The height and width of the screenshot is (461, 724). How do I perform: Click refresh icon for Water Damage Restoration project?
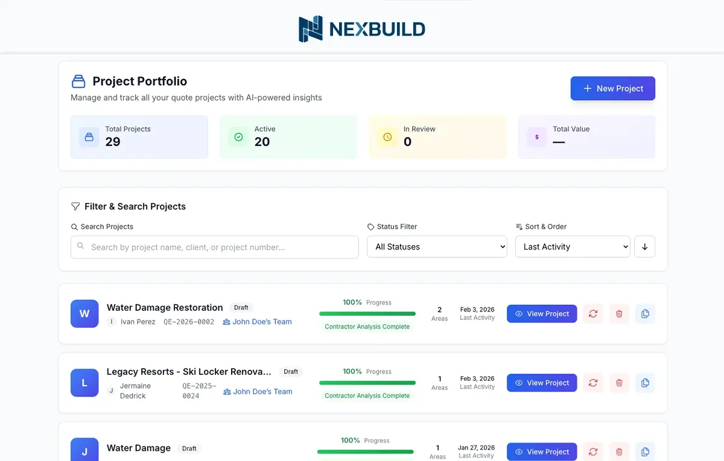click(593, 314)
